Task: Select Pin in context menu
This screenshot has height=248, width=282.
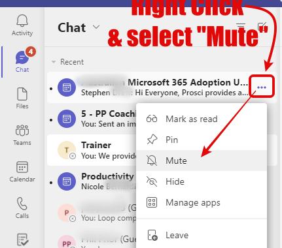Action: 202,140
